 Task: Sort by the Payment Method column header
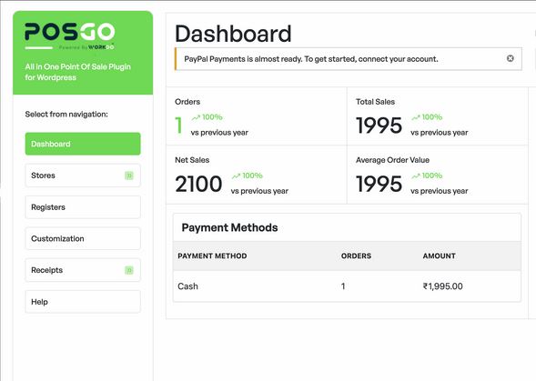(212, 256)
